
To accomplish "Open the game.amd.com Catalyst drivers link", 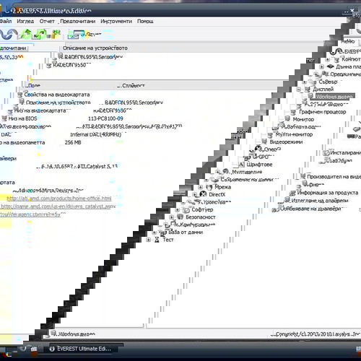I will click(58, 206).
